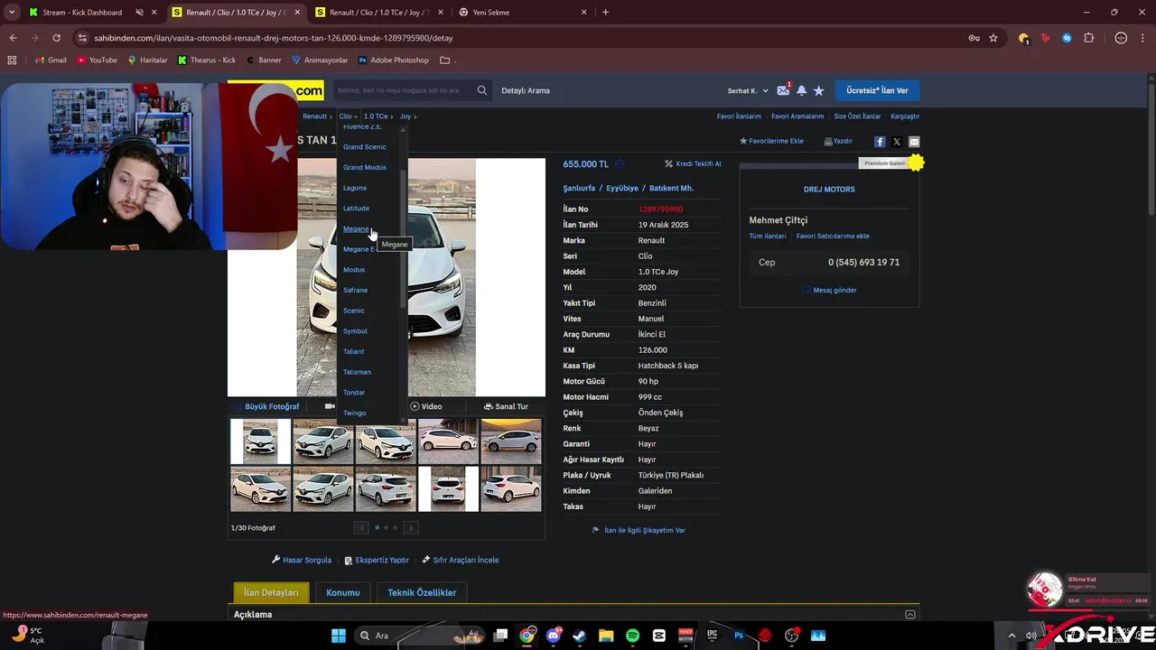Open the 1.0 TCe breadcrumb dropdown

(x=378, y=116)
